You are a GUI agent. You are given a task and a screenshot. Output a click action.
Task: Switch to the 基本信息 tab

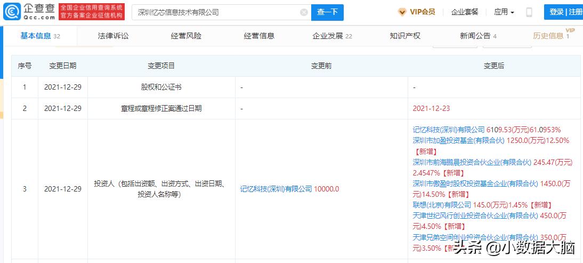coord(40,36)
